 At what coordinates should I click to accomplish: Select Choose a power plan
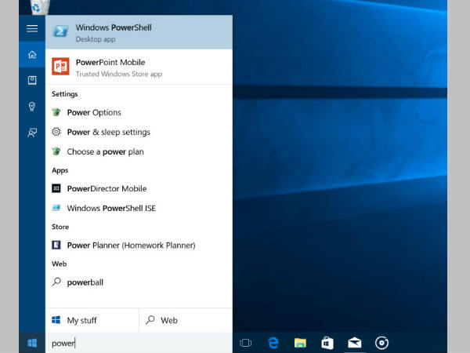click(x=105, y=152)
